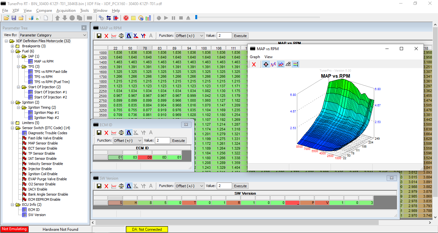Click the balance scale icon in MAP vs RPM table toolbar
The height and width of the screenshot is (233, 438).
121,36
